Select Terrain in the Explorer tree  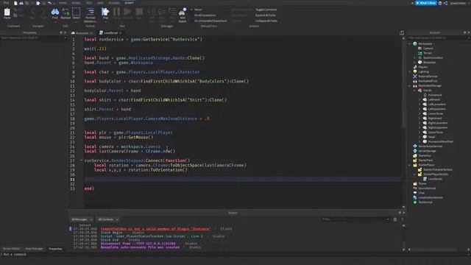click(425, 53)
